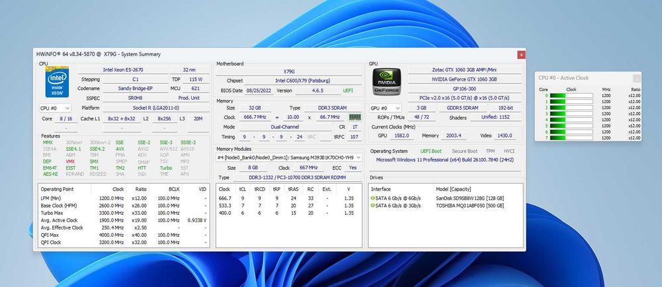The height and width of the screenshot is (287, 662).
Task: Click the GPU clock 1582.0 value
Action: [x=401, y=136]
